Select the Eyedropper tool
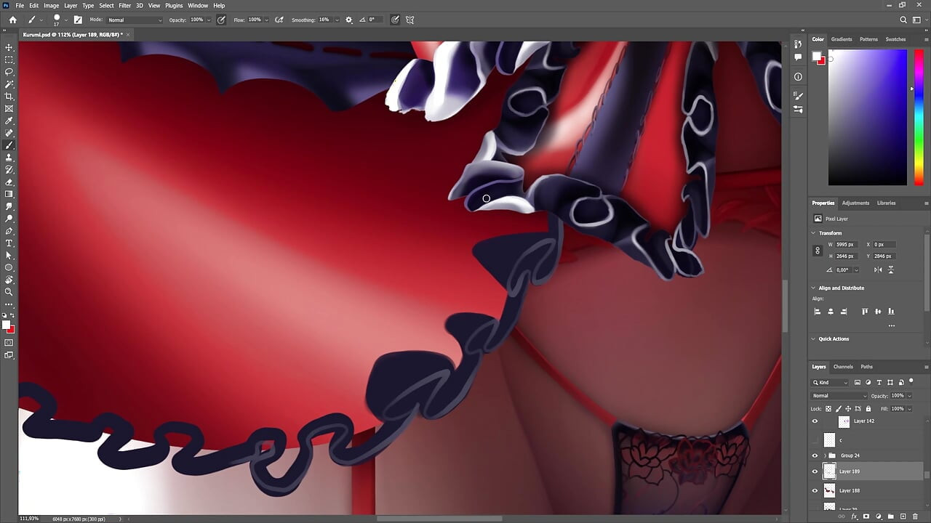This screenshot has height=523, width=931. tap(9, 121)
